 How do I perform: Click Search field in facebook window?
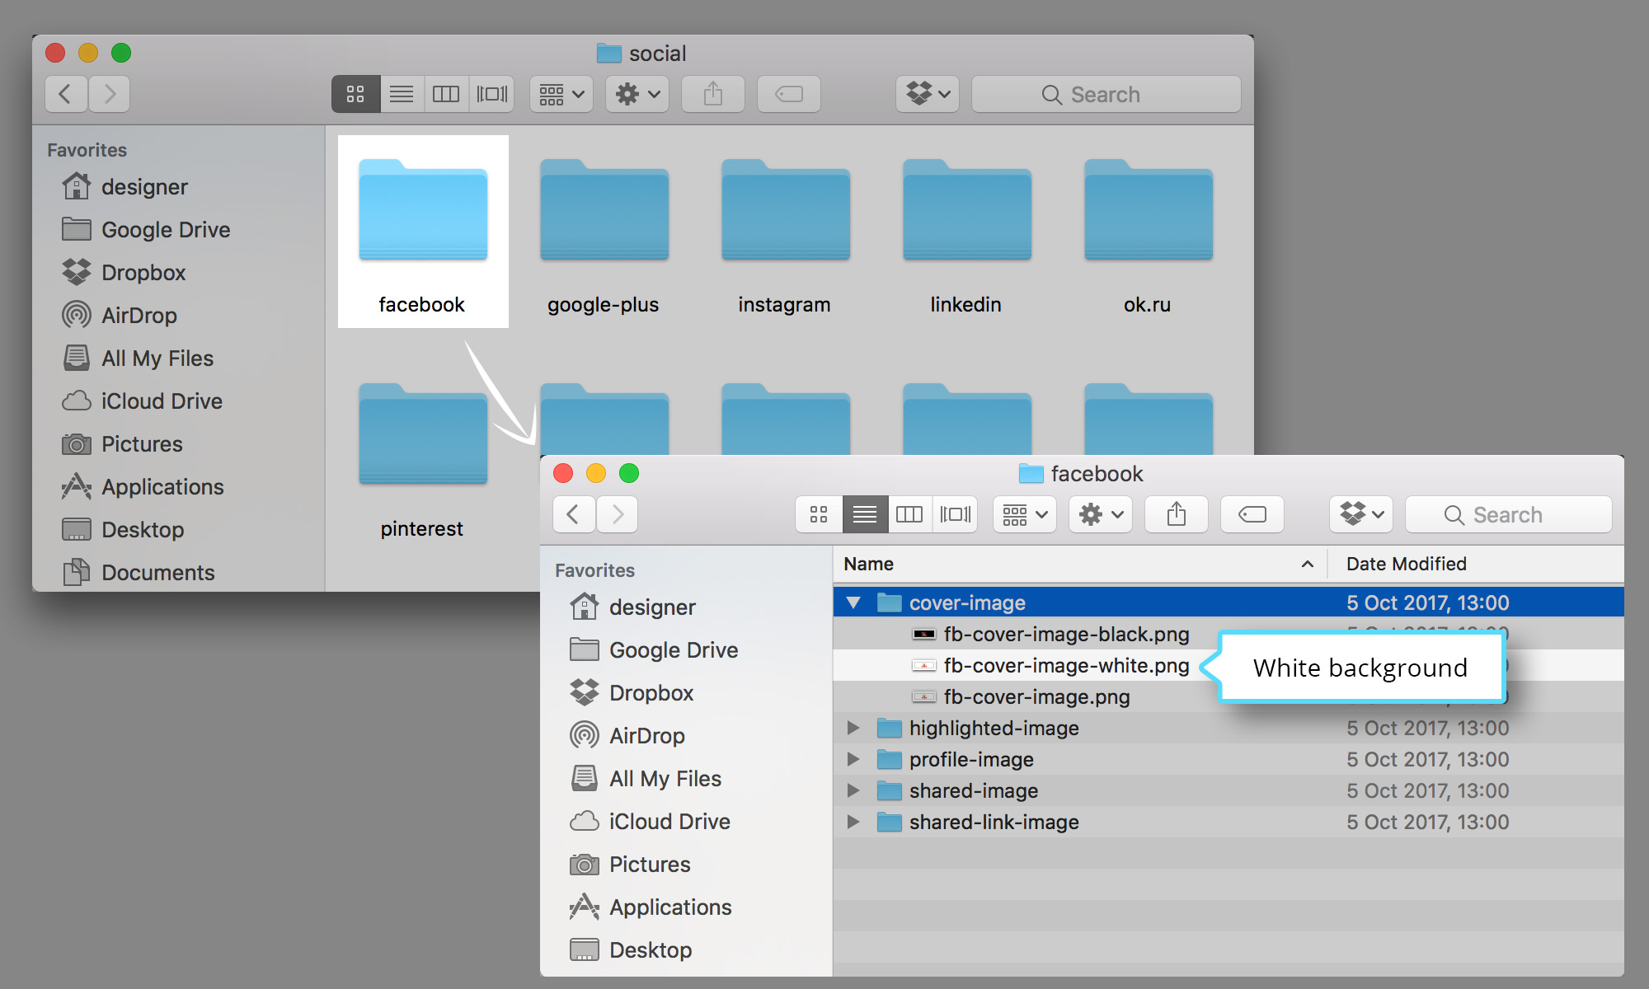coord(1509,514)
